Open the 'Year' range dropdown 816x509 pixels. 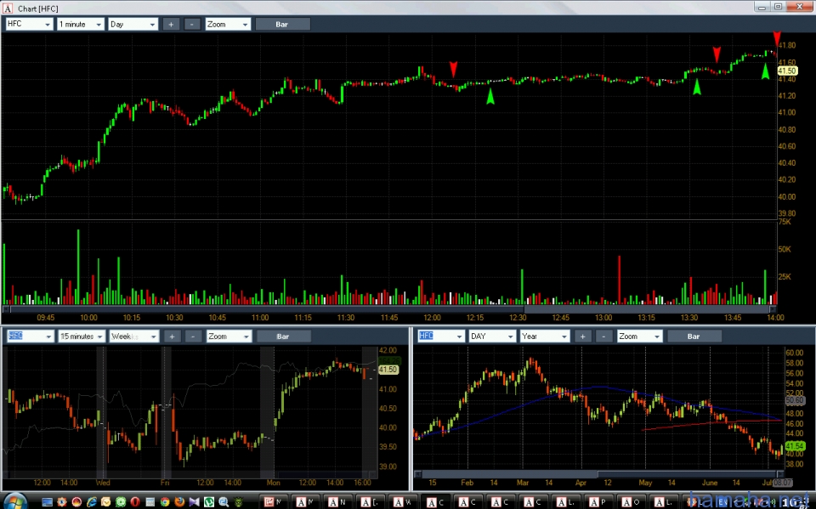point(545,337)
